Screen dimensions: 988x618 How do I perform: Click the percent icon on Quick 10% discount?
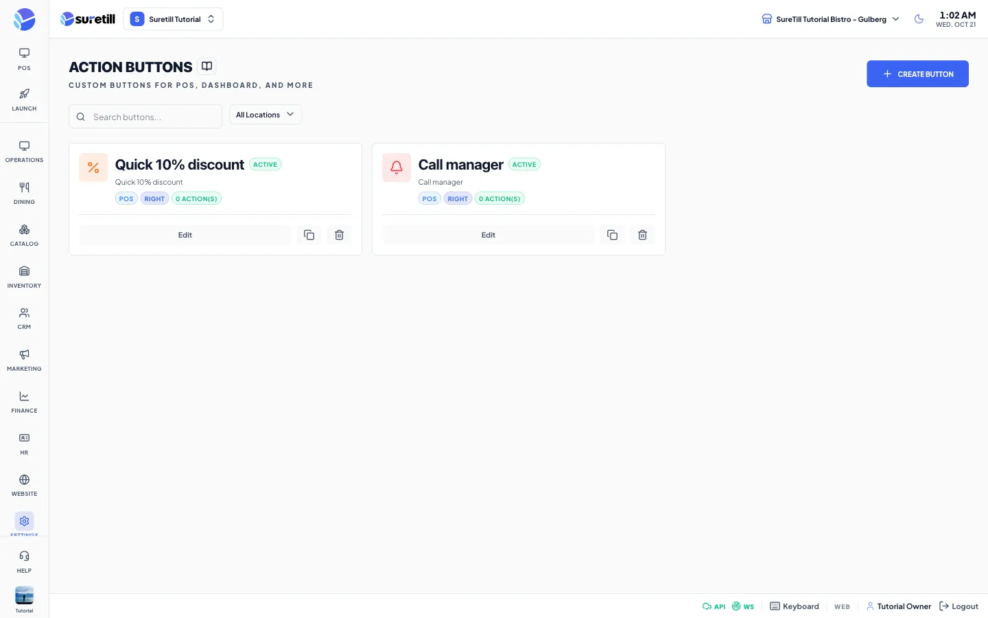93,168
